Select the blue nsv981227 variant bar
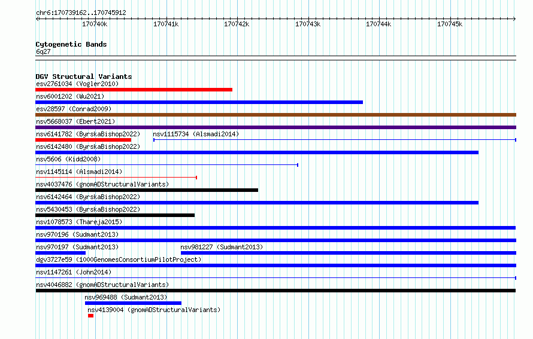Screen dimensions: 533x339 pyautogui.click(x=349, y=253)
